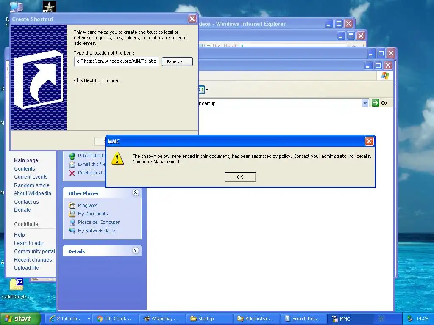
Task: Click the Go button in Startup window
Action: pyautogui.click(x=379, y=103)
